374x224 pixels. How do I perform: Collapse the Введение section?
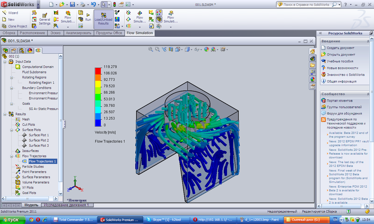pos(368,41)
